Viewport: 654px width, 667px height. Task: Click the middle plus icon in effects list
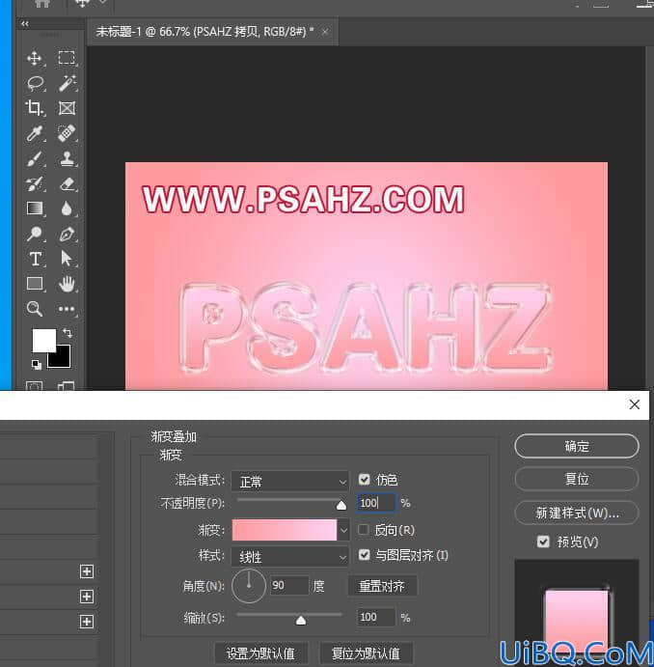(87, 597)
